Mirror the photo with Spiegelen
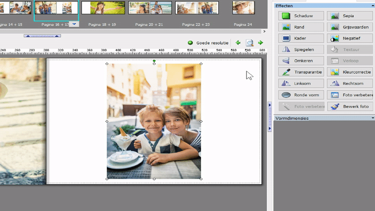Viewport: 375px width, 211px height. point(302,49)
